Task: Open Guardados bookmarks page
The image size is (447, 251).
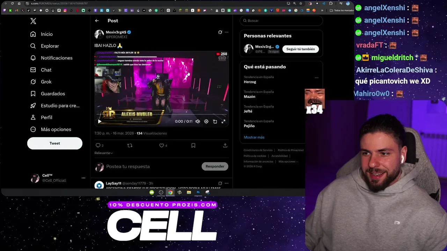Action: 47,93
